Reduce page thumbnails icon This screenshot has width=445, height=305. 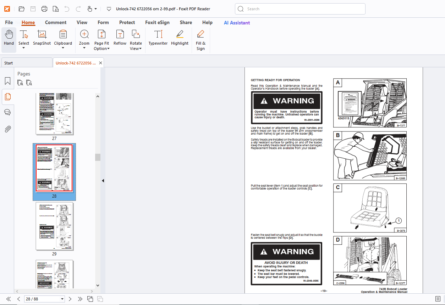coord(29,83)
